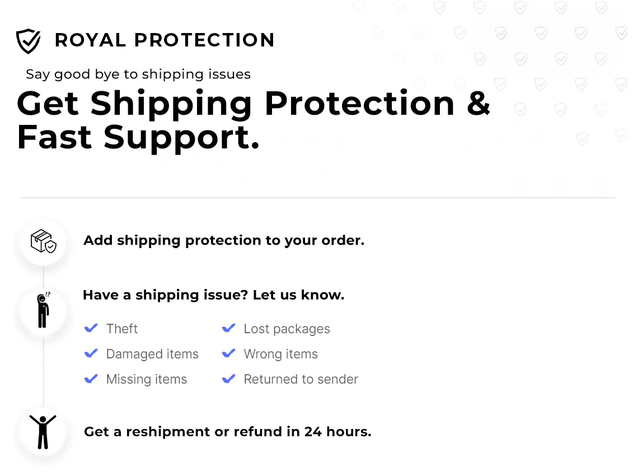Click the Royal Protection shield logo
Viewport: 633px width, 476px height.
pyautogui.click(x=28, y=41)
